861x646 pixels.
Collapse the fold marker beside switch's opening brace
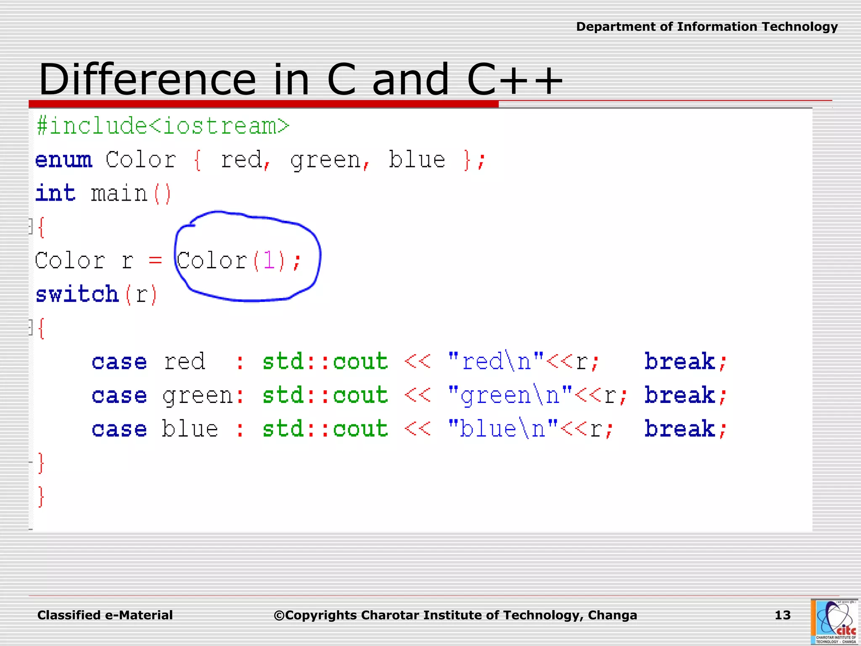click(30, 327)
